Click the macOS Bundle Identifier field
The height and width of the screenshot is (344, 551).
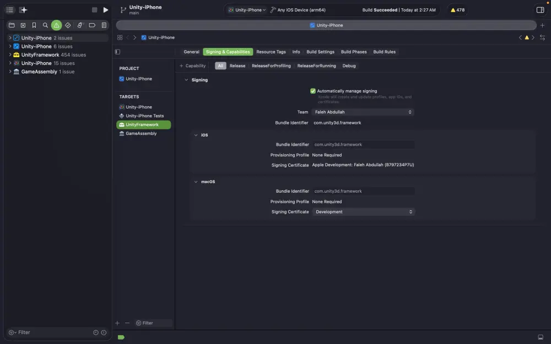click(363, 192)
